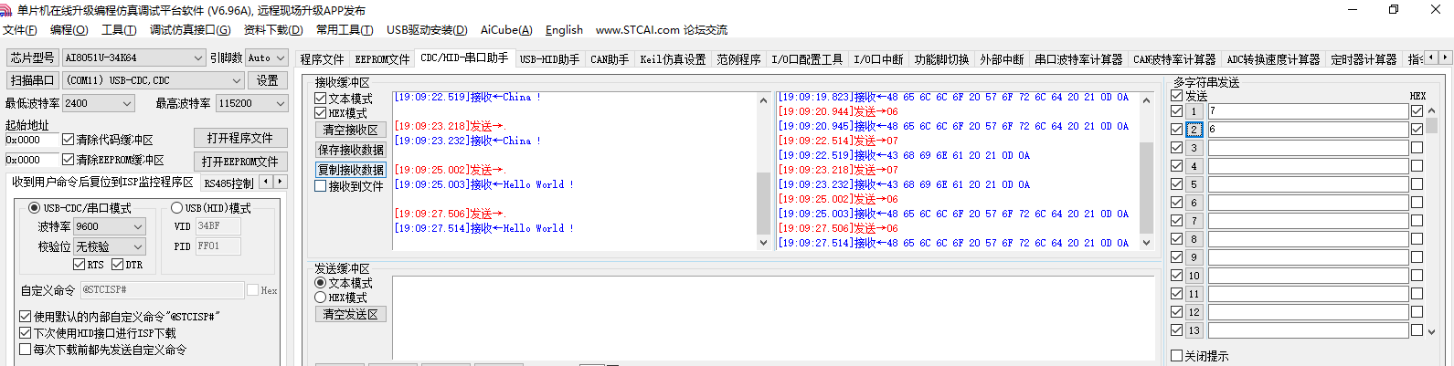The width and height of the screenshot is (1454, 366).
Task: Click the multi-string input field for row 3
Action: coord(1308,148)
